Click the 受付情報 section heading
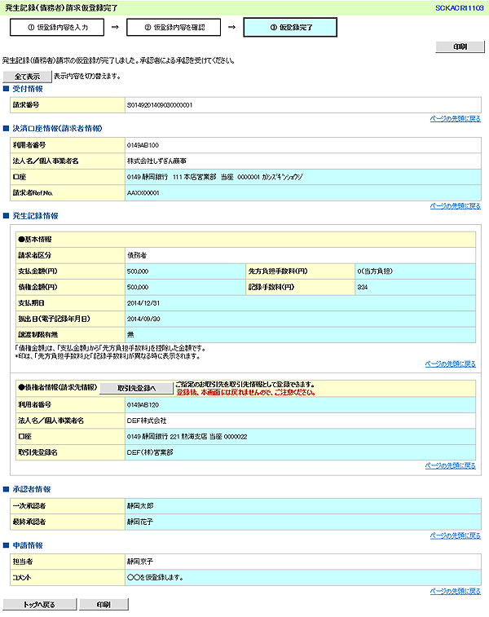 click(x=28, y=89)
